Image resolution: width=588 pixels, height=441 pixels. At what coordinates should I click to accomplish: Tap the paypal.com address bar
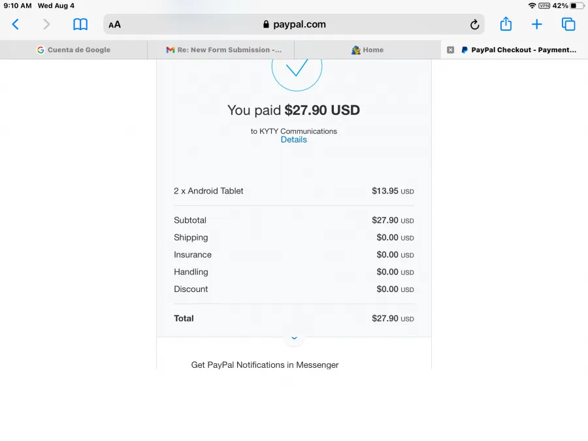click(293, 24)
